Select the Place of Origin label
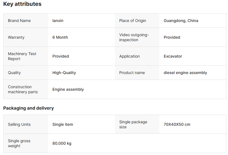The width and height of the screenshot is (228, 155). click(133, 21)
